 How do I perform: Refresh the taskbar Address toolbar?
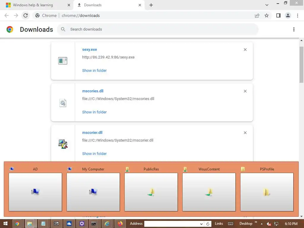[208, 224]
